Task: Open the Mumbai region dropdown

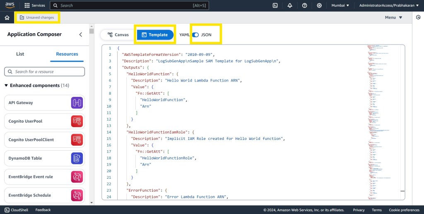Action: [x=340, y=5]
